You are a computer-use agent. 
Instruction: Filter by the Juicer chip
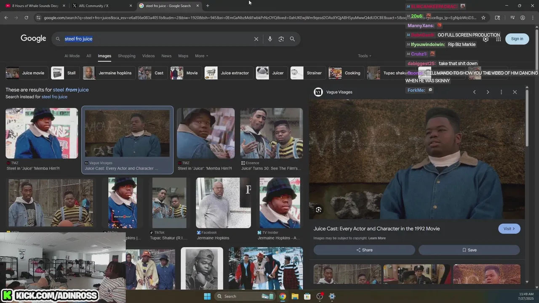click(x=272, y=73)
